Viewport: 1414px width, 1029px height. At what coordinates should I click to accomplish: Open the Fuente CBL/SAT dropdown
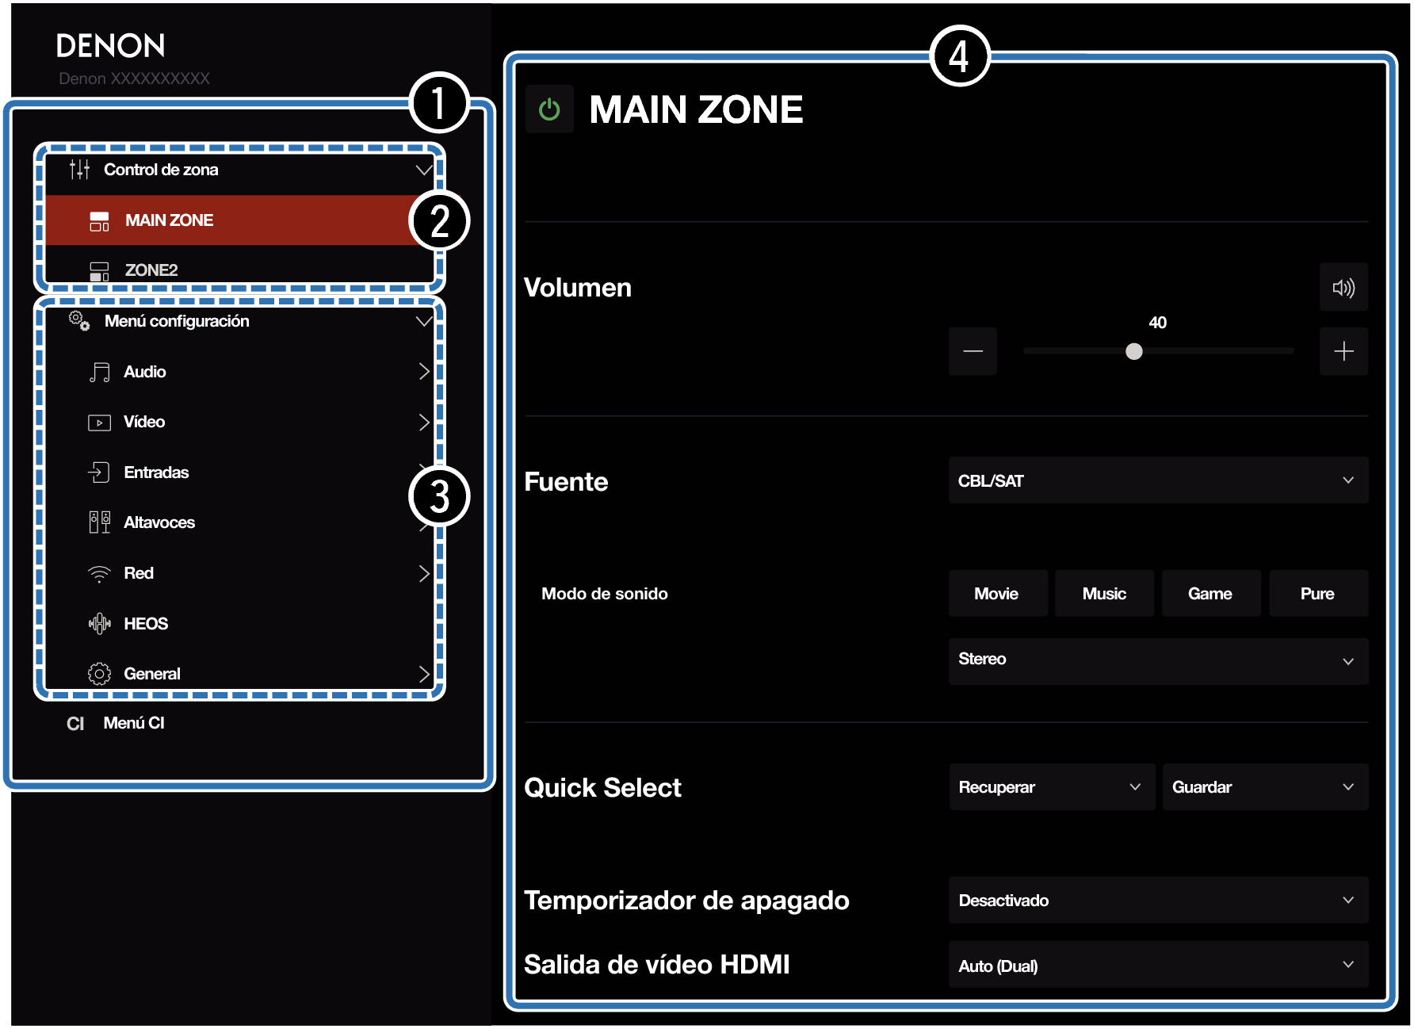(1158, 480)
